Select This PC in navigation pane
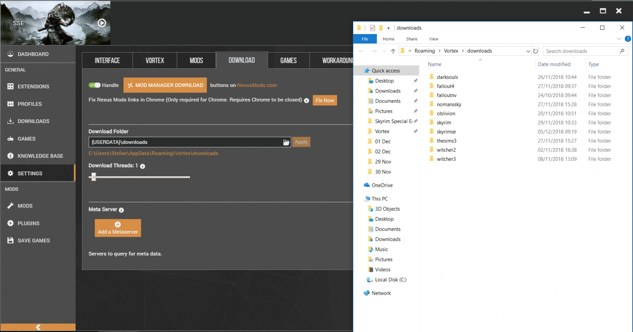The image size is (633, 332). click(x=380, y=199)
